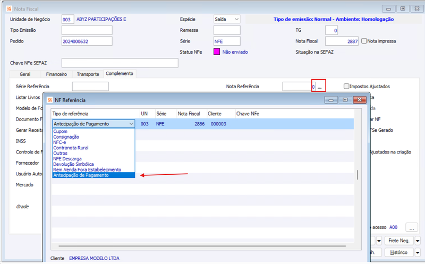Image resolution: width=425 pixels, height=264 pixels.
Task: Click the pink Status NFe color indicator
Action: click(x=217, y=52)
